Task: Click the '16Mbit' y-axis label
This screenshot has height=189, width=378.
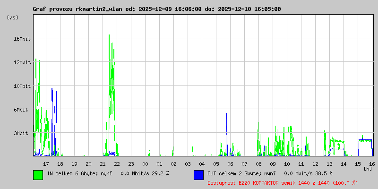Action: (22, 39)
